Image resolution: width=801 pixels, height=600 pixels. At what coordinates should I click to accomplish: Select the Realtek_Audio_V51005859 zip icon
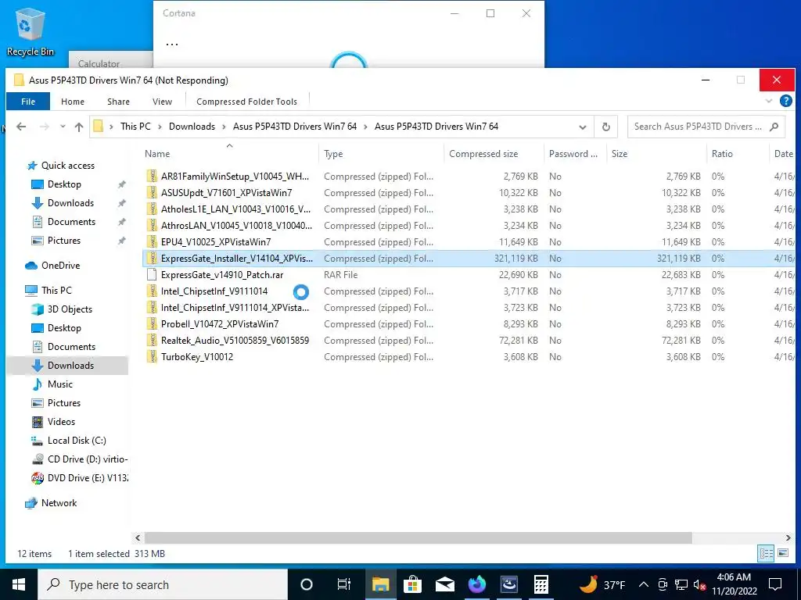152,341
